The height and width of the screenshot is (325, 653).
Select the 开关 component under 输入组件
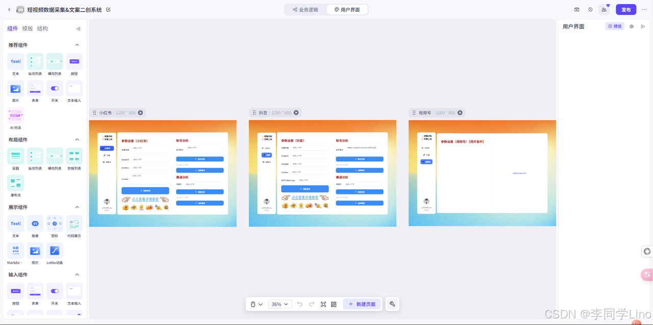(55, 294)
